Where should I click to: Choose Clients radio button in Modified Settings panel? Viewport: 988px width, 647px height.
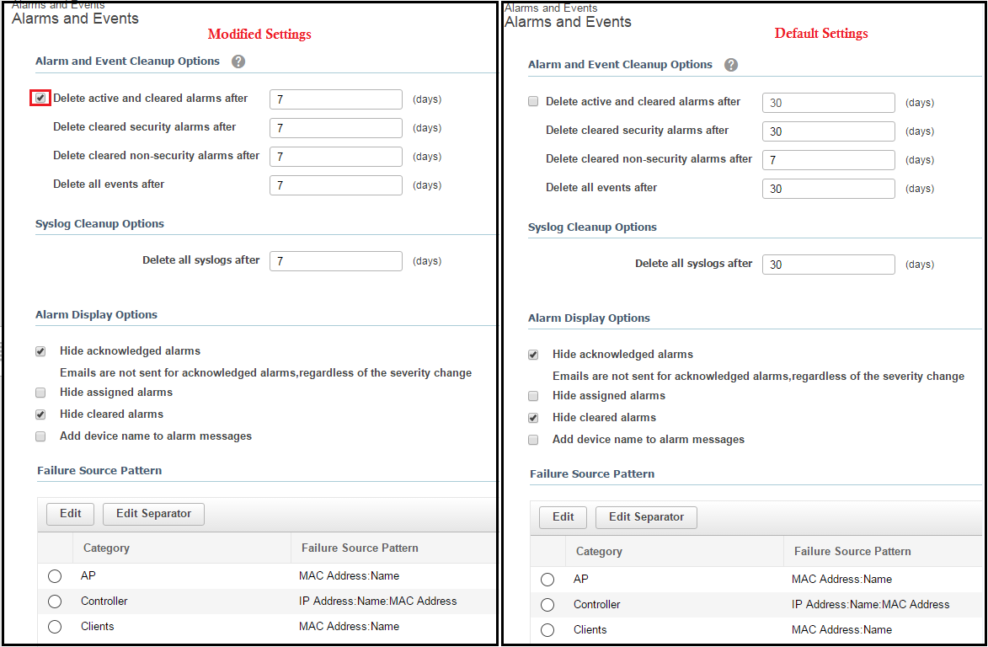pos(55,627)
